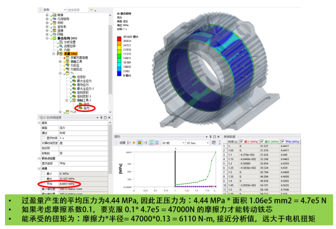Image resolution: width=336 pixels, height=229 pixels.
Task: Select the 转换 tree node icon
Action: (x=54, y=15)
